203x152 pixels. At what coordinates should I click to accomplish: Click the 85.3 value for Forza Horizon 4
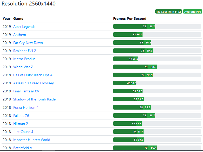147,107
